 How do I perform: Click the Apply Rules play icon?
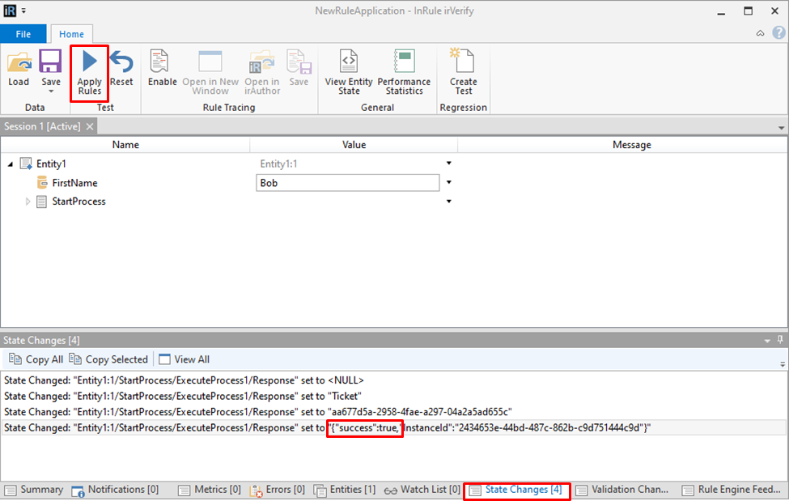point(89,62)
